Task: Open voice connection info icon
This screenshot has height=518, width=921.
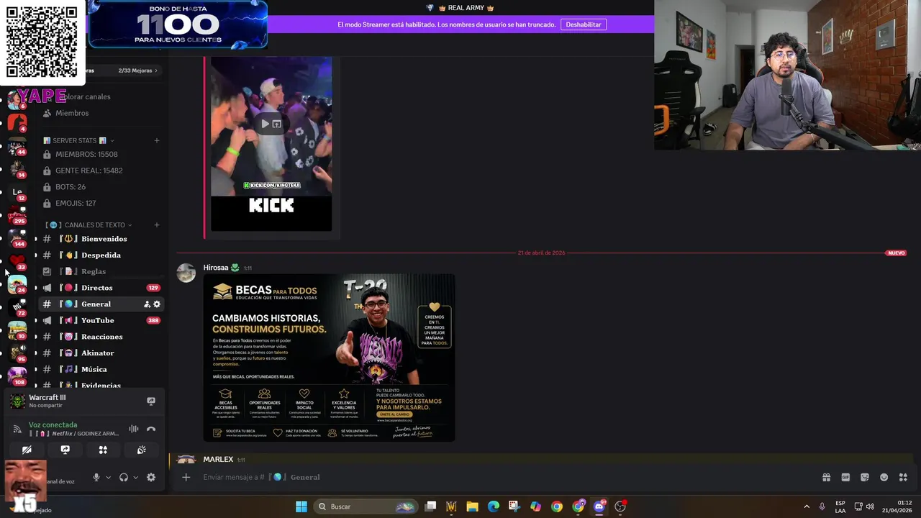Action: [x=17, y=429]
